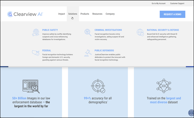Click the Request a Demo button
Screen dimensions: 194x118
click(172, 14)
